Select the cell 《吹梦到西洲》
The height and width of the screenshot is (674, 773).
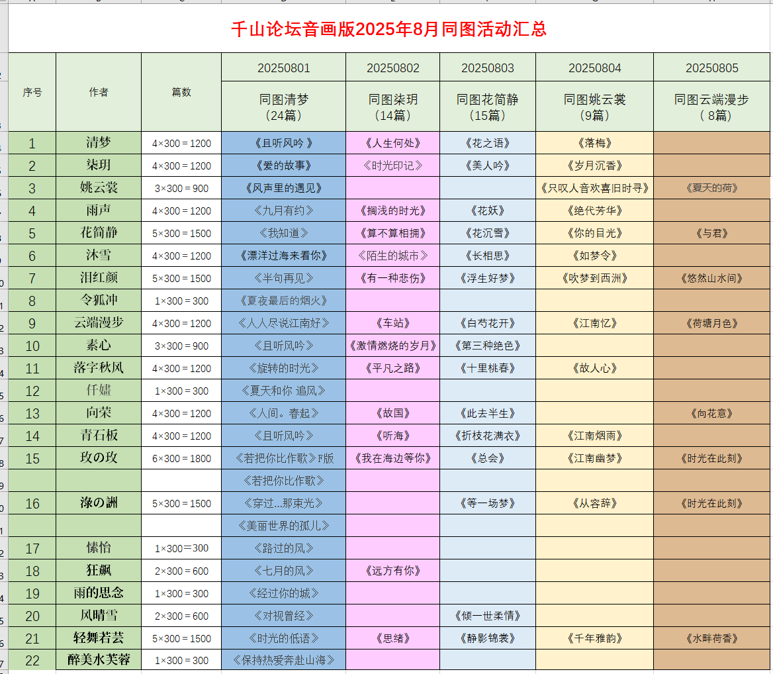coord(594,277)
